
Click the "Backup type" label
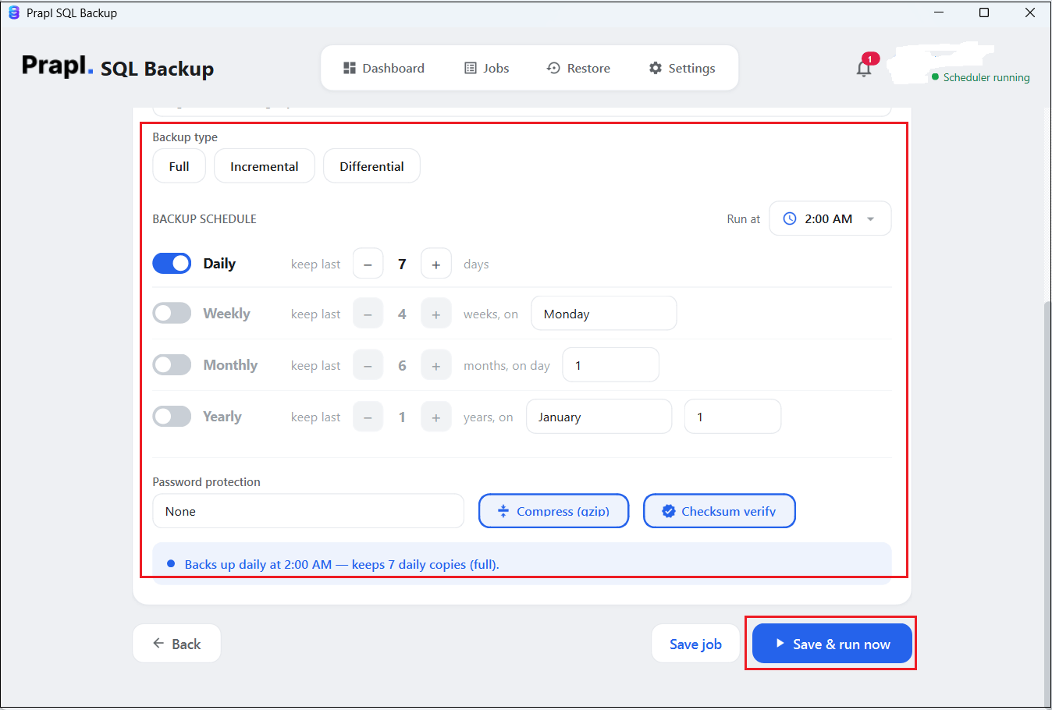185,137
